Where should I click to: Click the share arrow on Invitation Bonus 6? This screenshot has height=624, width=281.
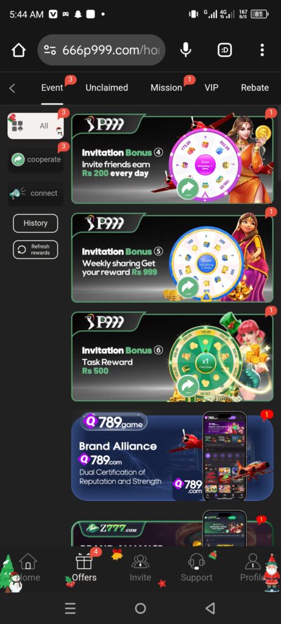pos(188,385)
